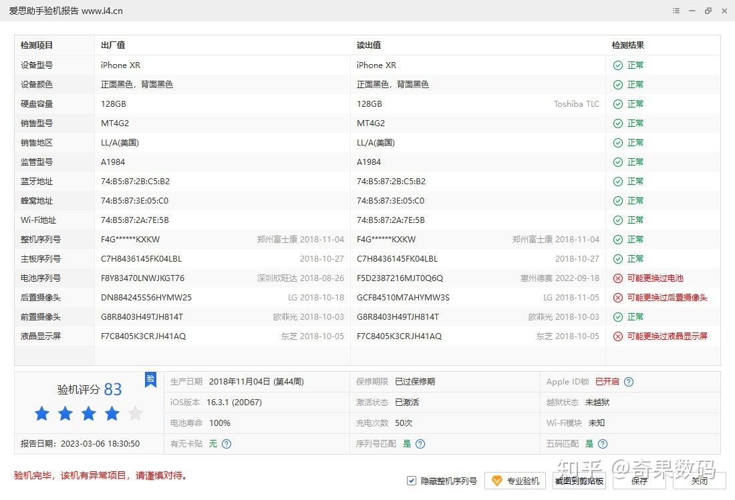Click green check icon in 主板序列号 row
Screen dimensions: 735x500
point(618,259)
